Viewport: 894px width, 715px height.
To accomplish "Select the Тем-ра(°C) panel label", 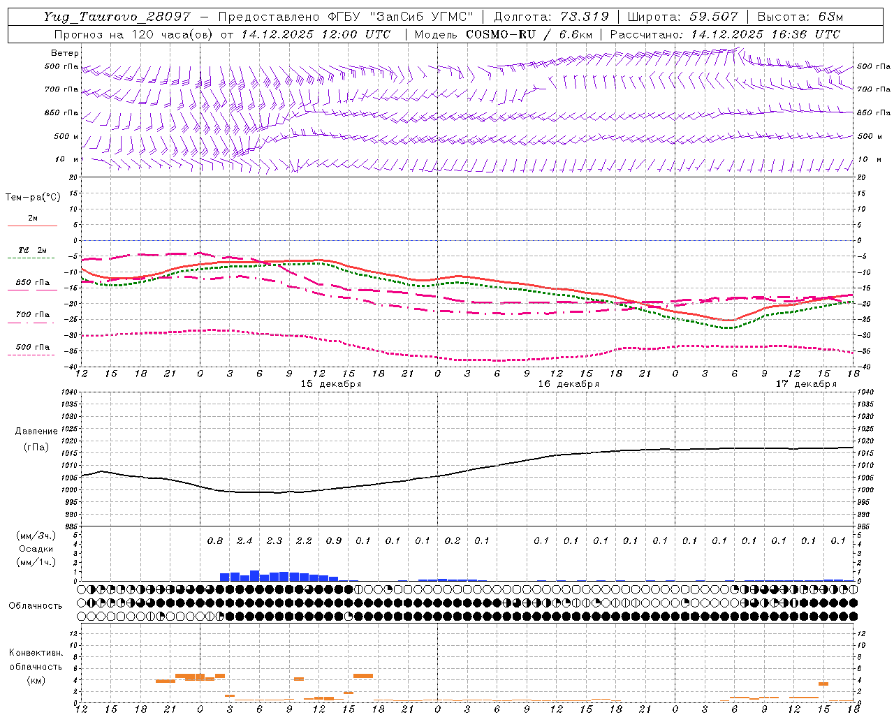I will [33, 198].
